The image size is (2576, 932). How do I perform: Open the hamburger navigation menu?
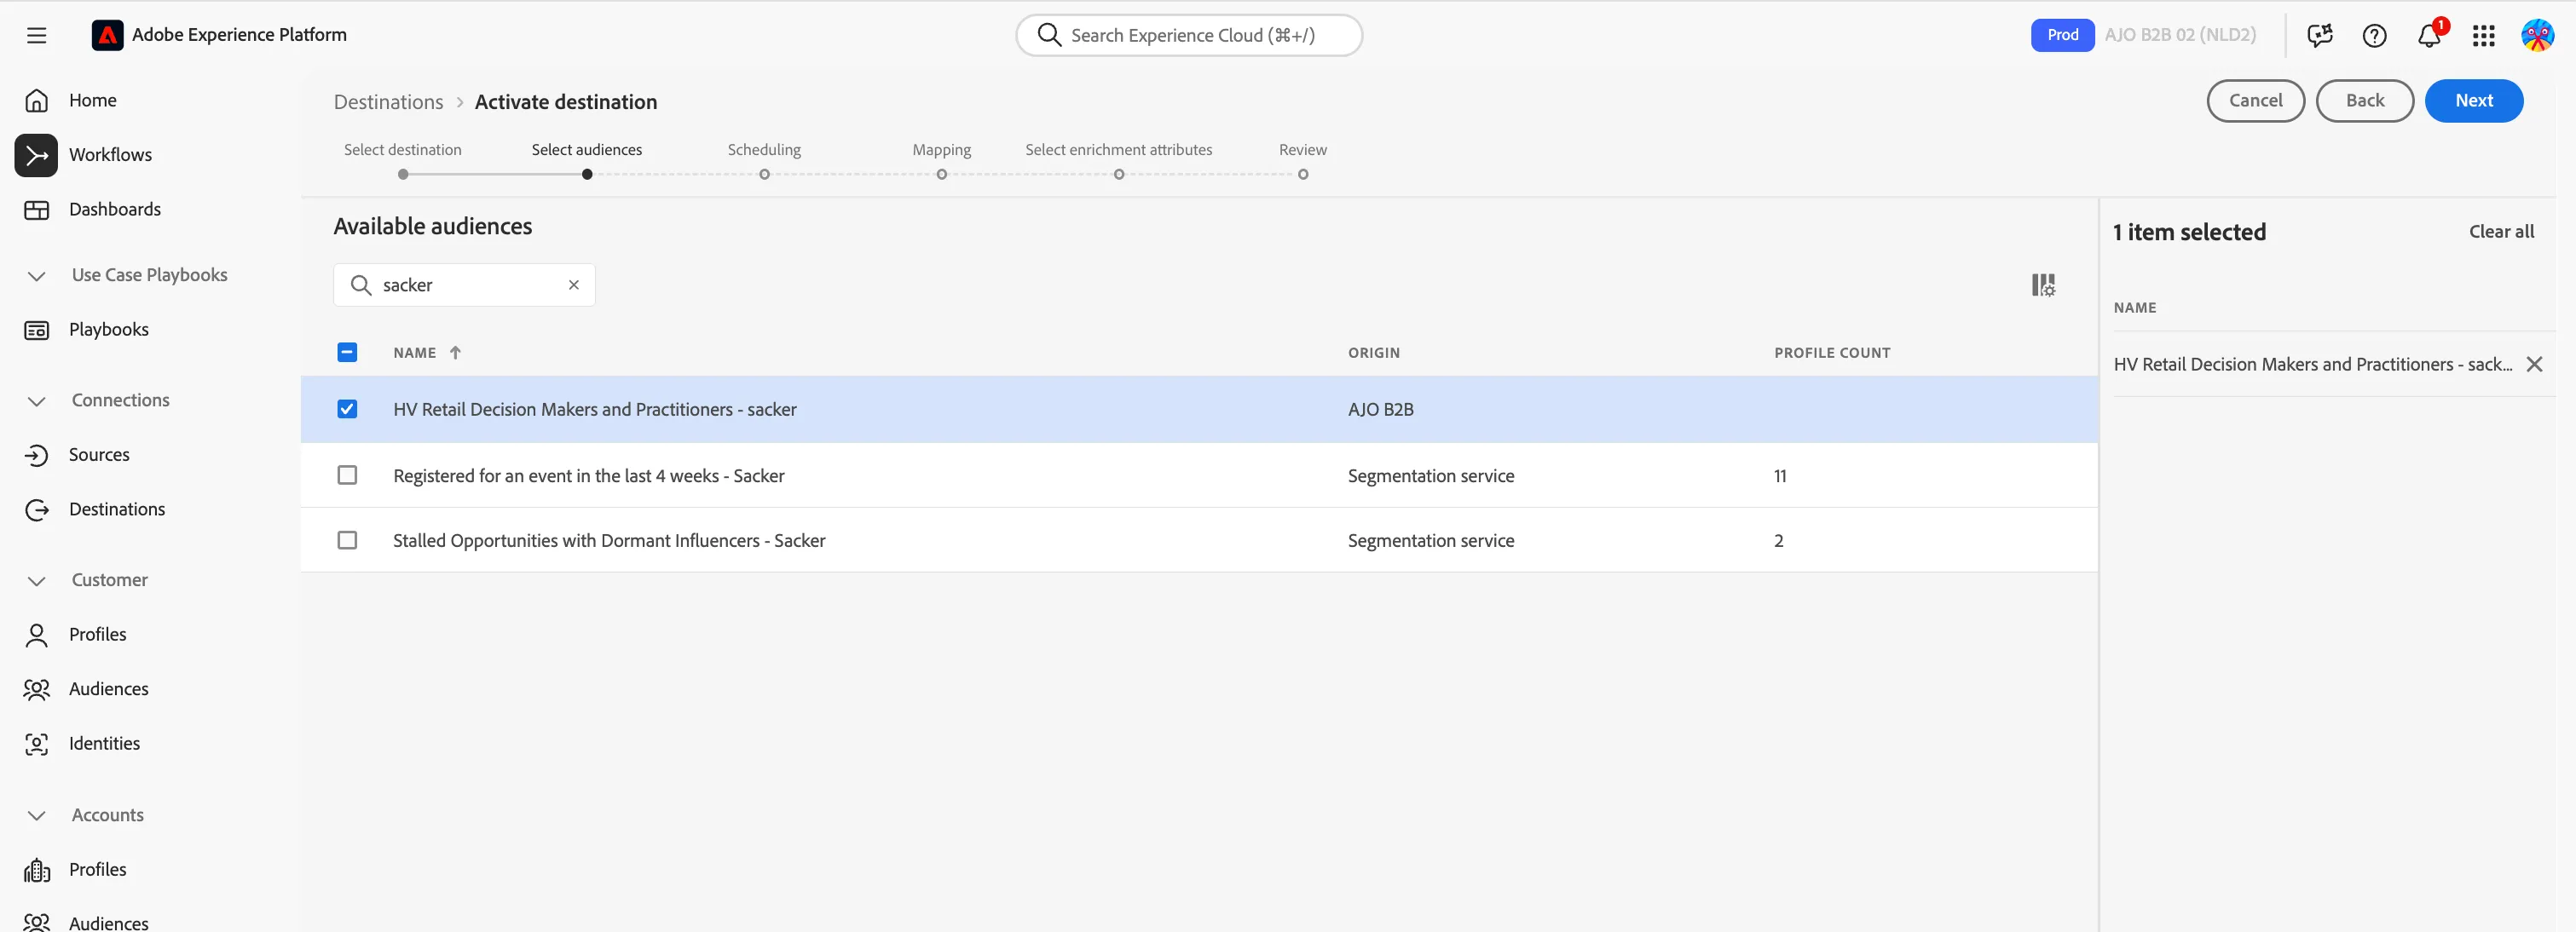(37, 36)
